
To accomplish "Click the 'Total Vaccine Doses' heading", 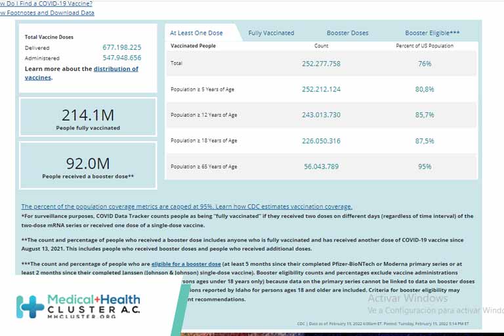I will coord(49,37).
